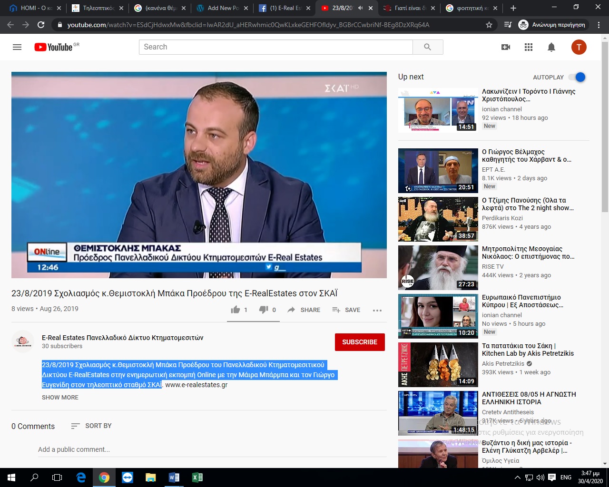
Task: Click the Subscribe button
Action: (x=360, y=342)
